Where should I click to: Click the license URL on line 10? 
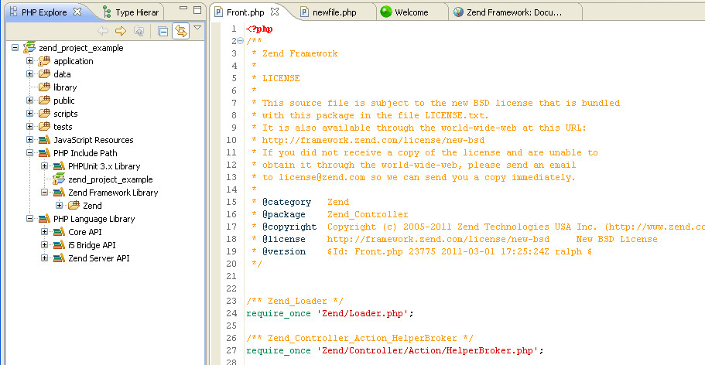click(x=373, y=140)
